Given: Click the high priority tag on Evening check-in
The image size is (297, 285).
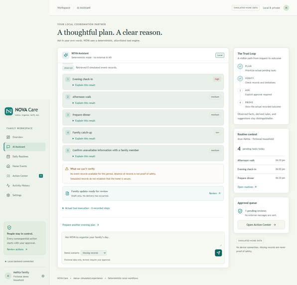Looking at the screenshot, I should (x=217, y=79).
